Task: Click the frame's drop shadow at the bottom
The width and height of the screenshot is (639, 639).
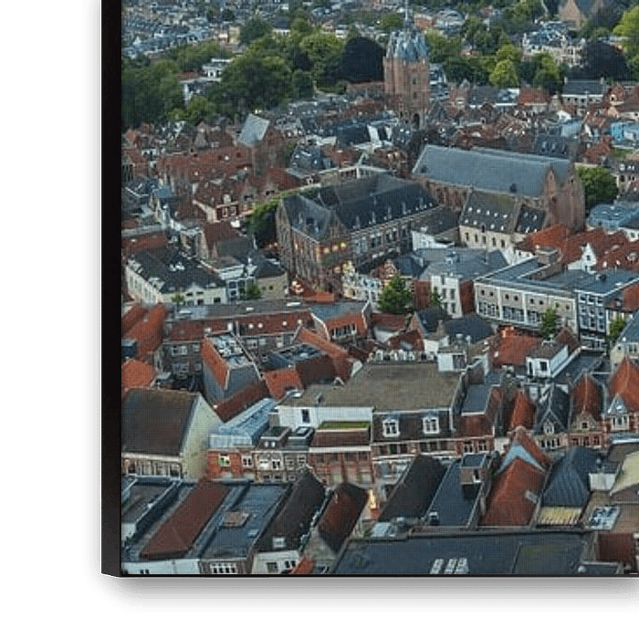Action: click(365, 593)
